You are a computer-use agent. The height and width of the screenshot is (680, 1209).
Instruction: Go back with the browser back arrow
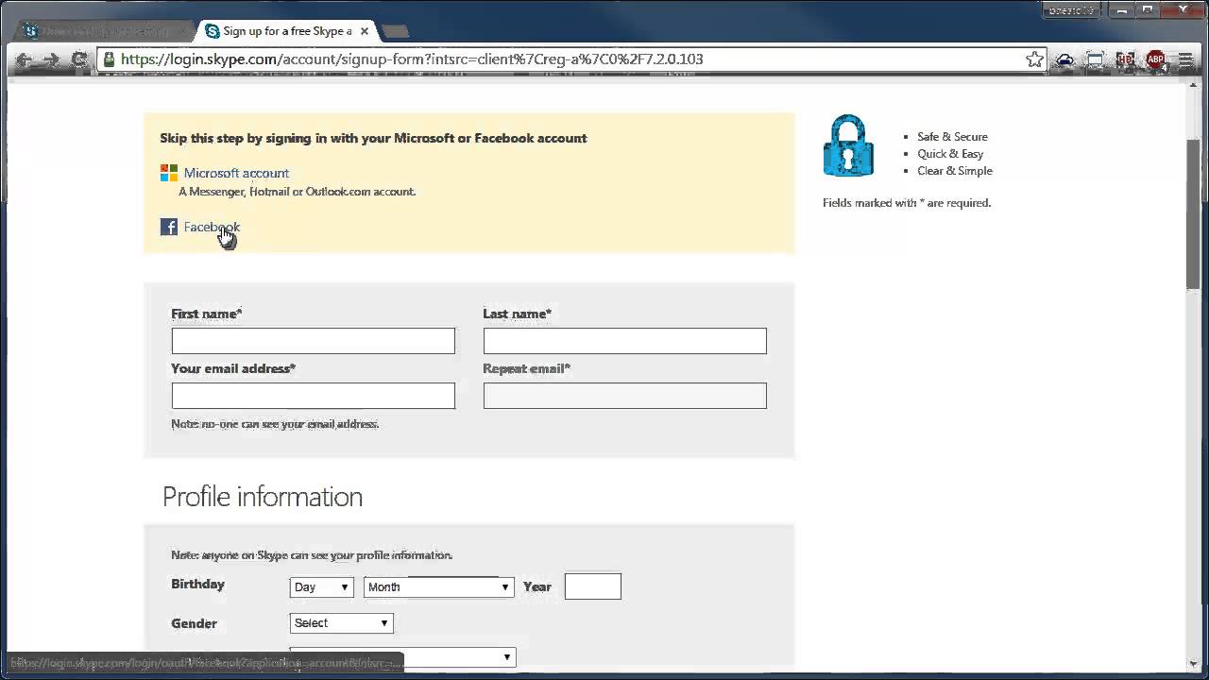24,59
